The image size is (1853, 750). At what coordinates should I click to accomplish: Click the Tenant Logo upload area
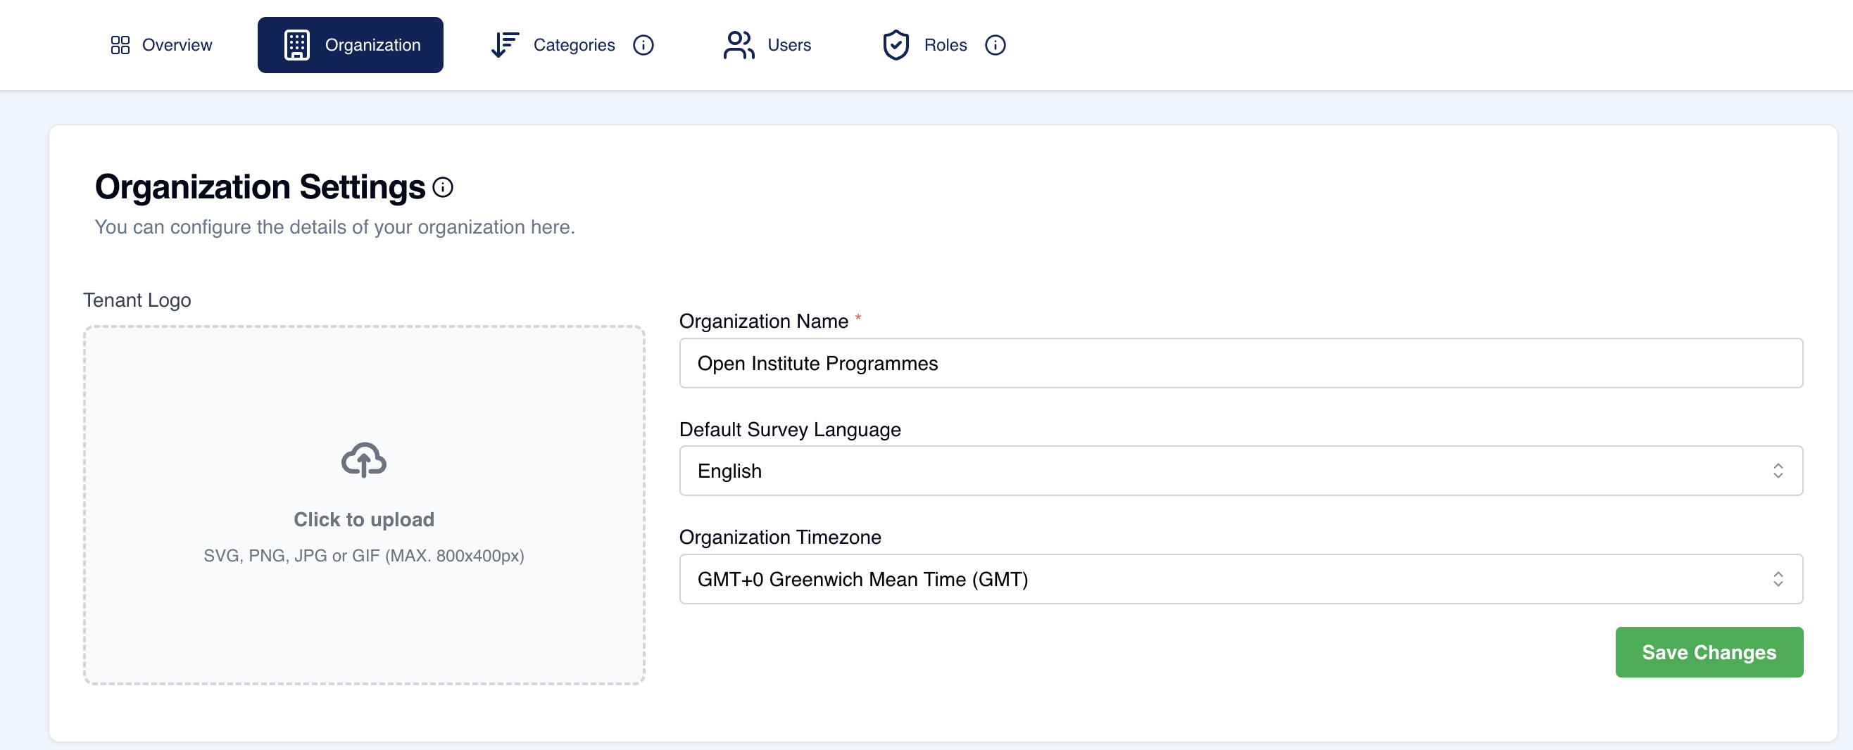click(363, 504)
